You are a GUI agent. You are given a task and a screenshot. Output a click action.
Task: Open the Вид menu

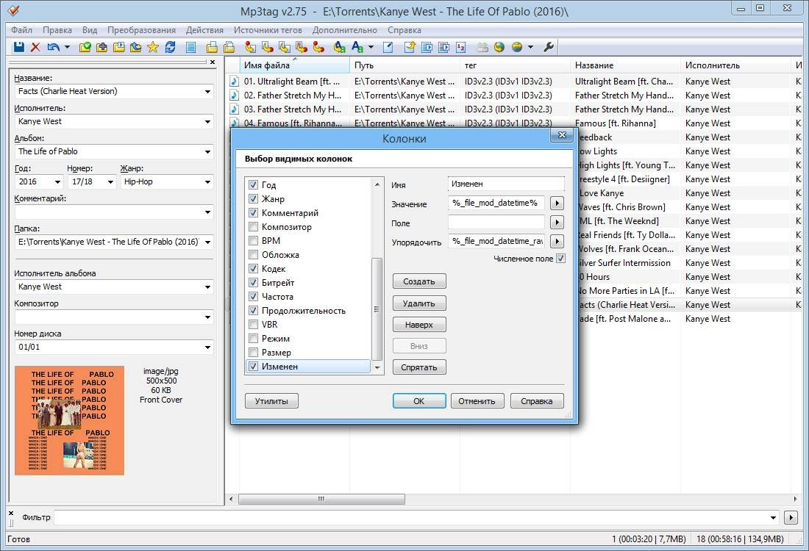(x=90, y=30)
